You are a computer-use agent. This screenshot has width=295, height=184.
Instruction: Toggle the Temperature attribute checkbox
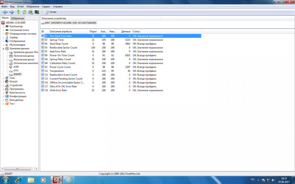click(43, 71)
